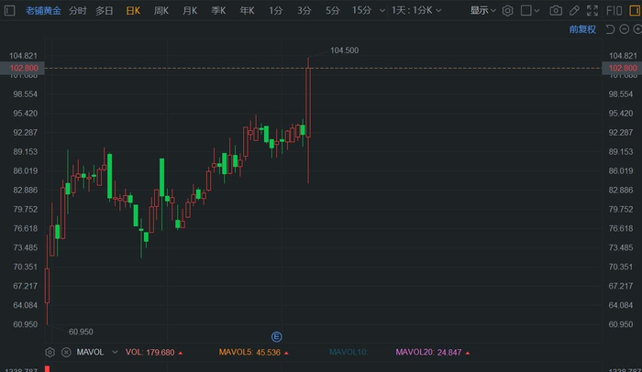Viewport: 642px width, 372px height.
Task: Click the 104.500 high price label
Action: 344,50
